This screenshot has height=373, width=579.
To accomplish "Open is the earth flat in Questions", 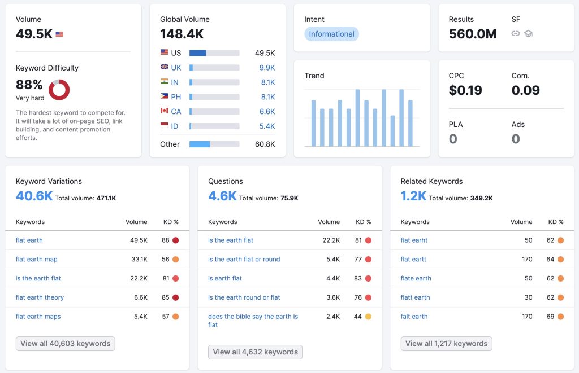I will tap(231, 240).
